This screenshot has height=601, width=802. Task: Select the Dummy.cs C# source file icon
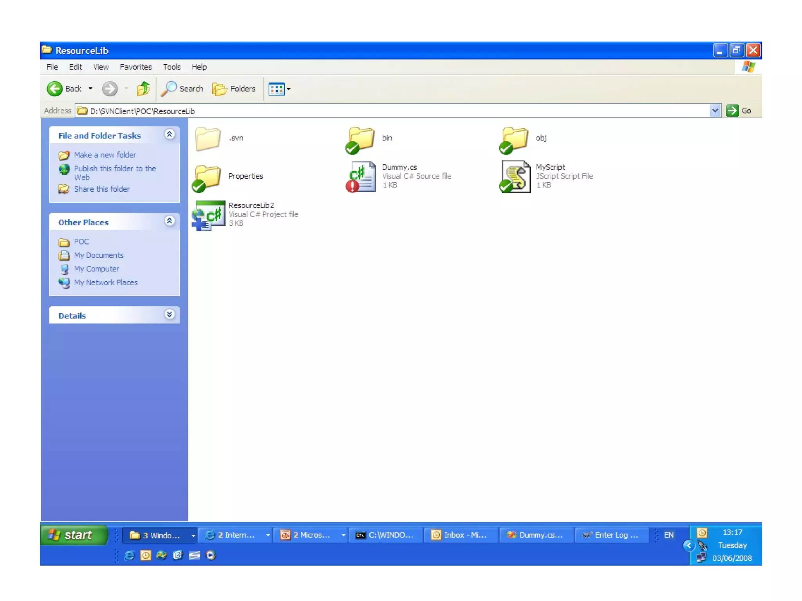pyautogui.click(x=361, y=176)
